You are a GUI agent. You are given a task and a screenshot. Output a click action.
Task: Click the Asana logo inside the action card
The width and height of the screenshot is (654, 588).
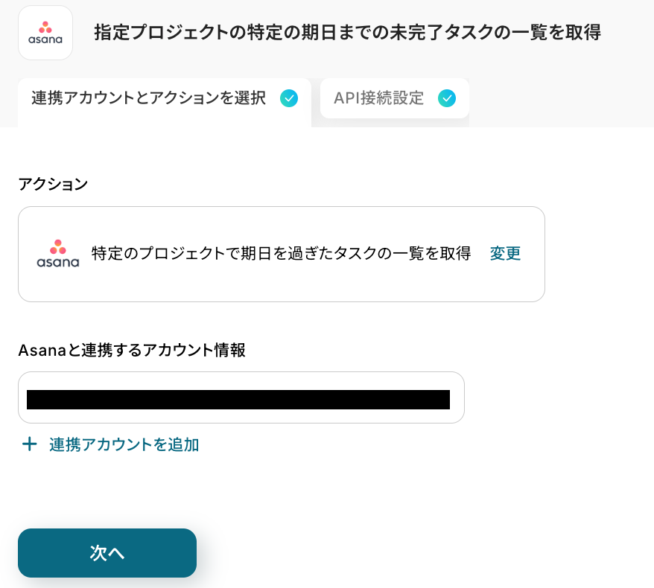[58, 247]
